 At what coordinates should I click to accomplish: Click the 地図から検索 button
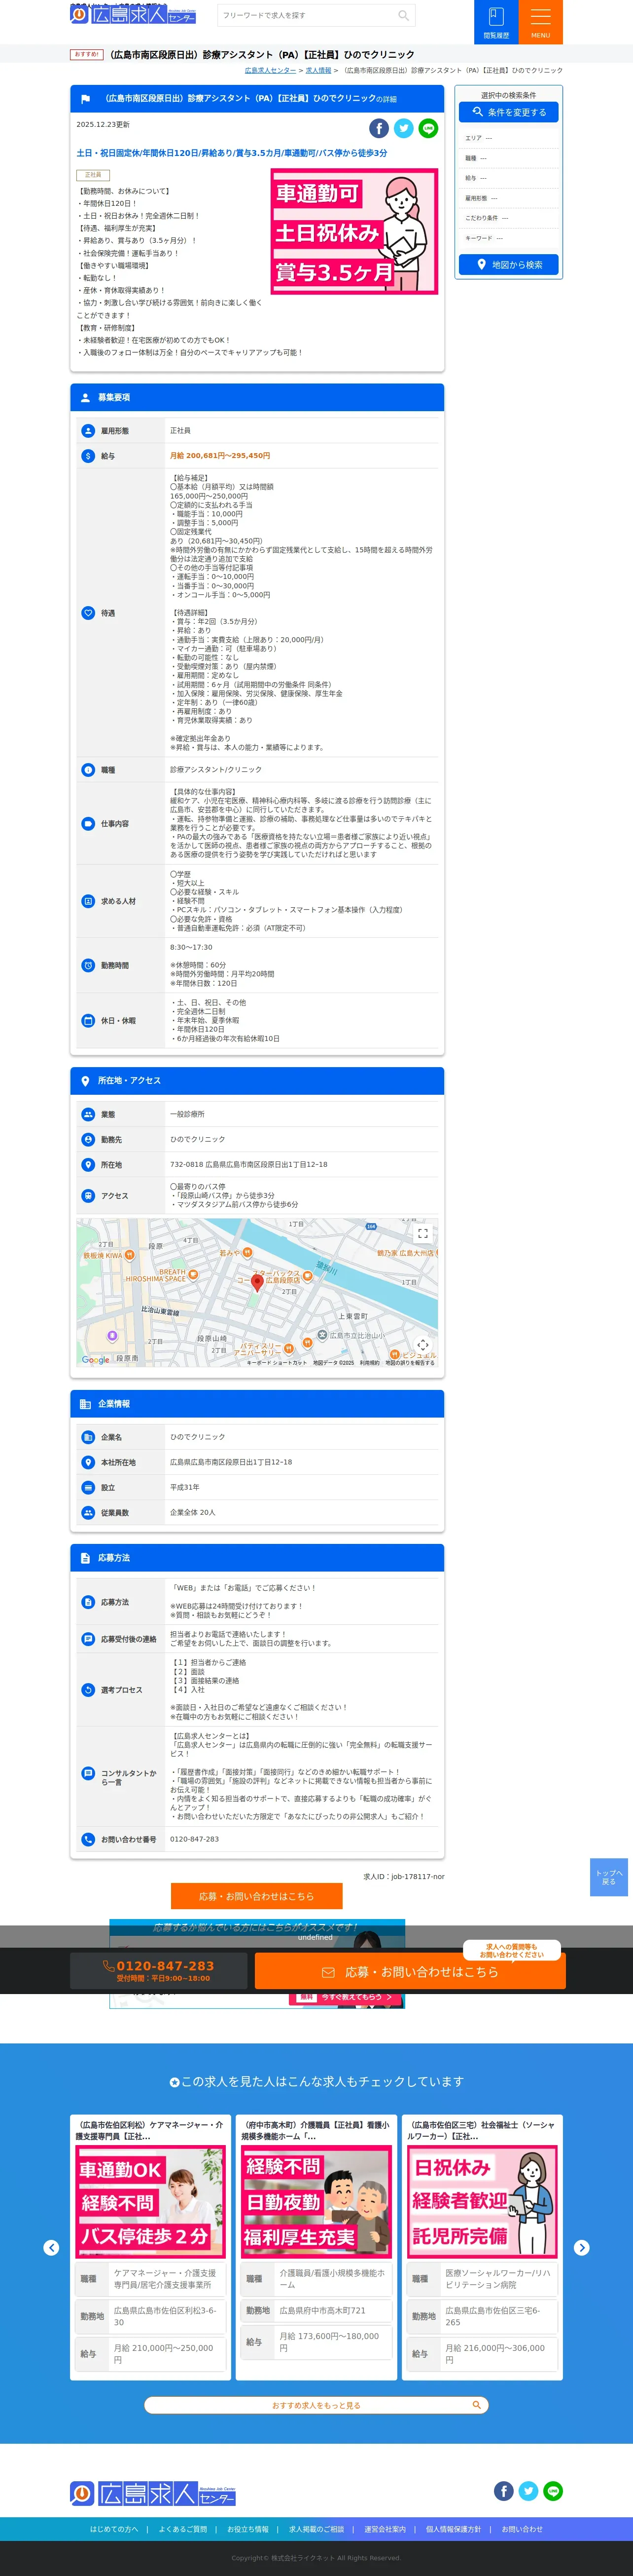pos(509,265)
